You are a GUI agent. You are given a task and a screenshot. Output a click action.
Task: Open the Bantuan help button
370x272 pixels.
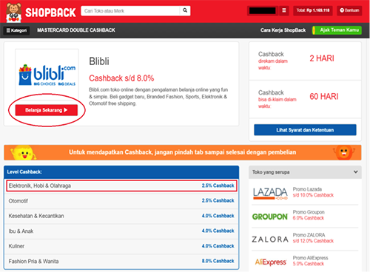[349, 10]
